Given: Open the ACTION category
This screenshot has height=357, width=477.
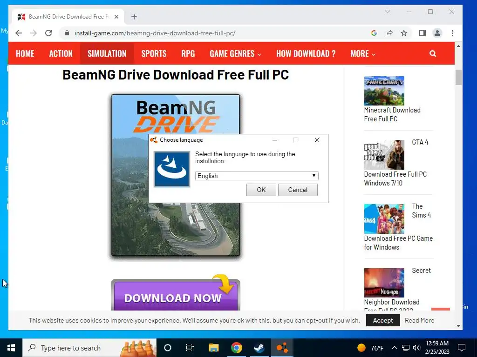Looking at the screenshot, I should click(x=61, y=53).
